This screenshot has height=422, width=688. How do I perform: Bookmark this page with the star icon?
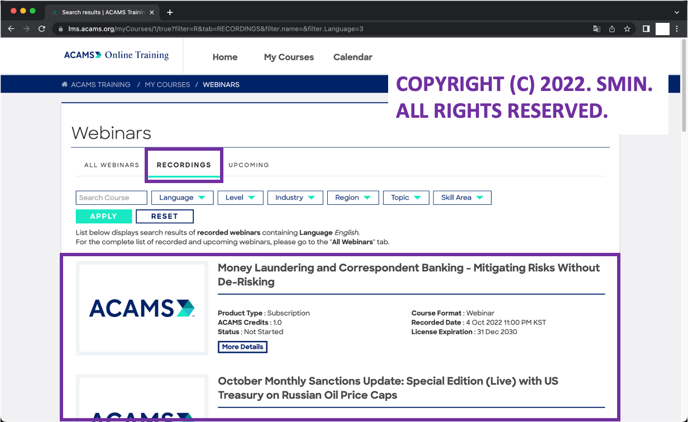coord(627,29)
